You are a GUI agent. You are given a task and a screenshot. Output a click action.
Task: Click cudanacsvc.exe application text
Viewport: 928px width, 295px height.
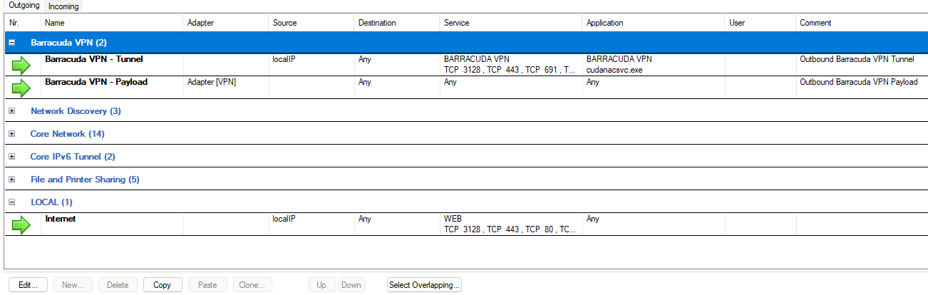tap(614, 70)
